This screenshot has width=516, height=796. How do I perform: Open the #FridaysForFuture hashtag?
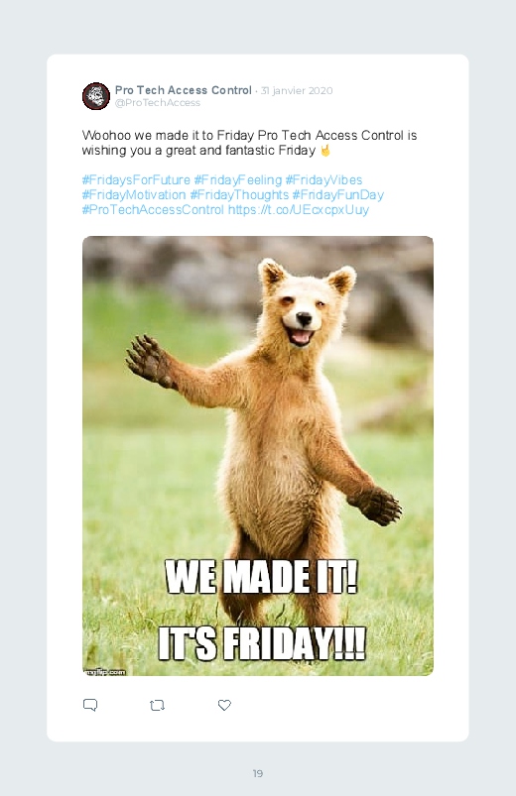point(136,180)
